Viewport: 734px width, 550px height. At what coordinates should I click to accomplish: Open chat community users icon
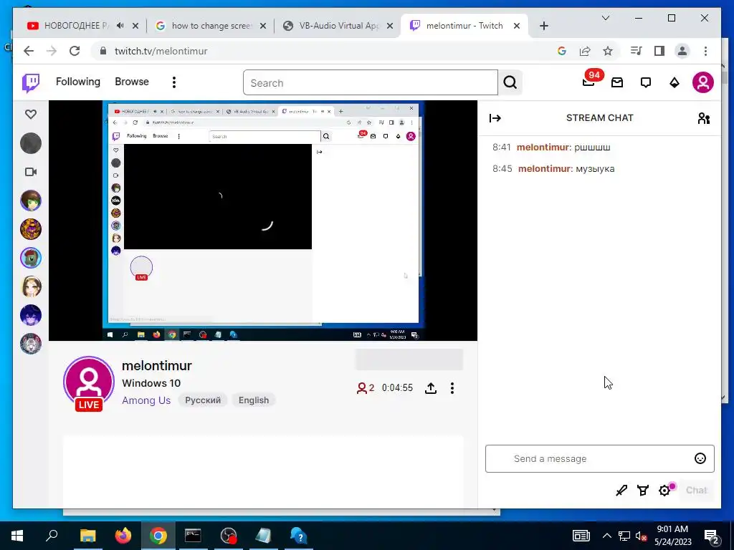(x=704, y=118)
